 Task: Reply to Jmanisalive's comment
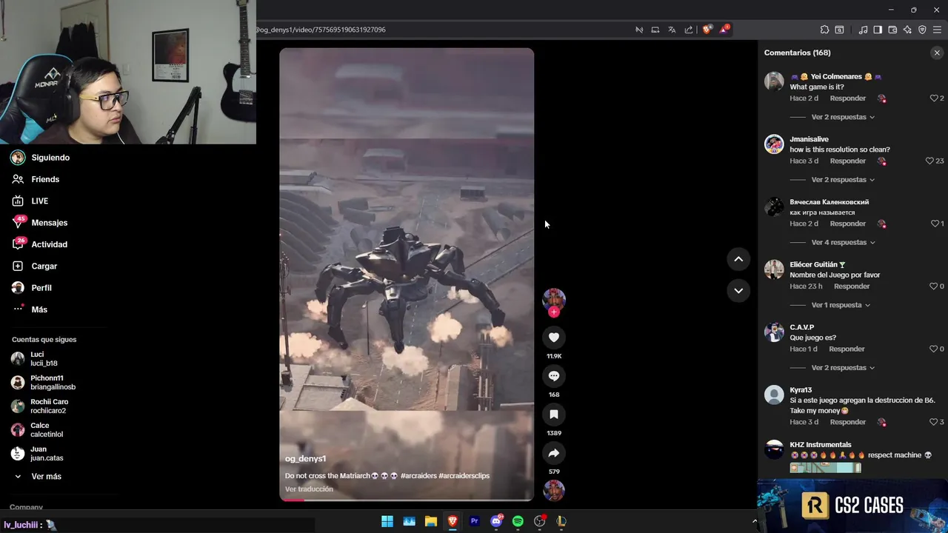point(847,161)
